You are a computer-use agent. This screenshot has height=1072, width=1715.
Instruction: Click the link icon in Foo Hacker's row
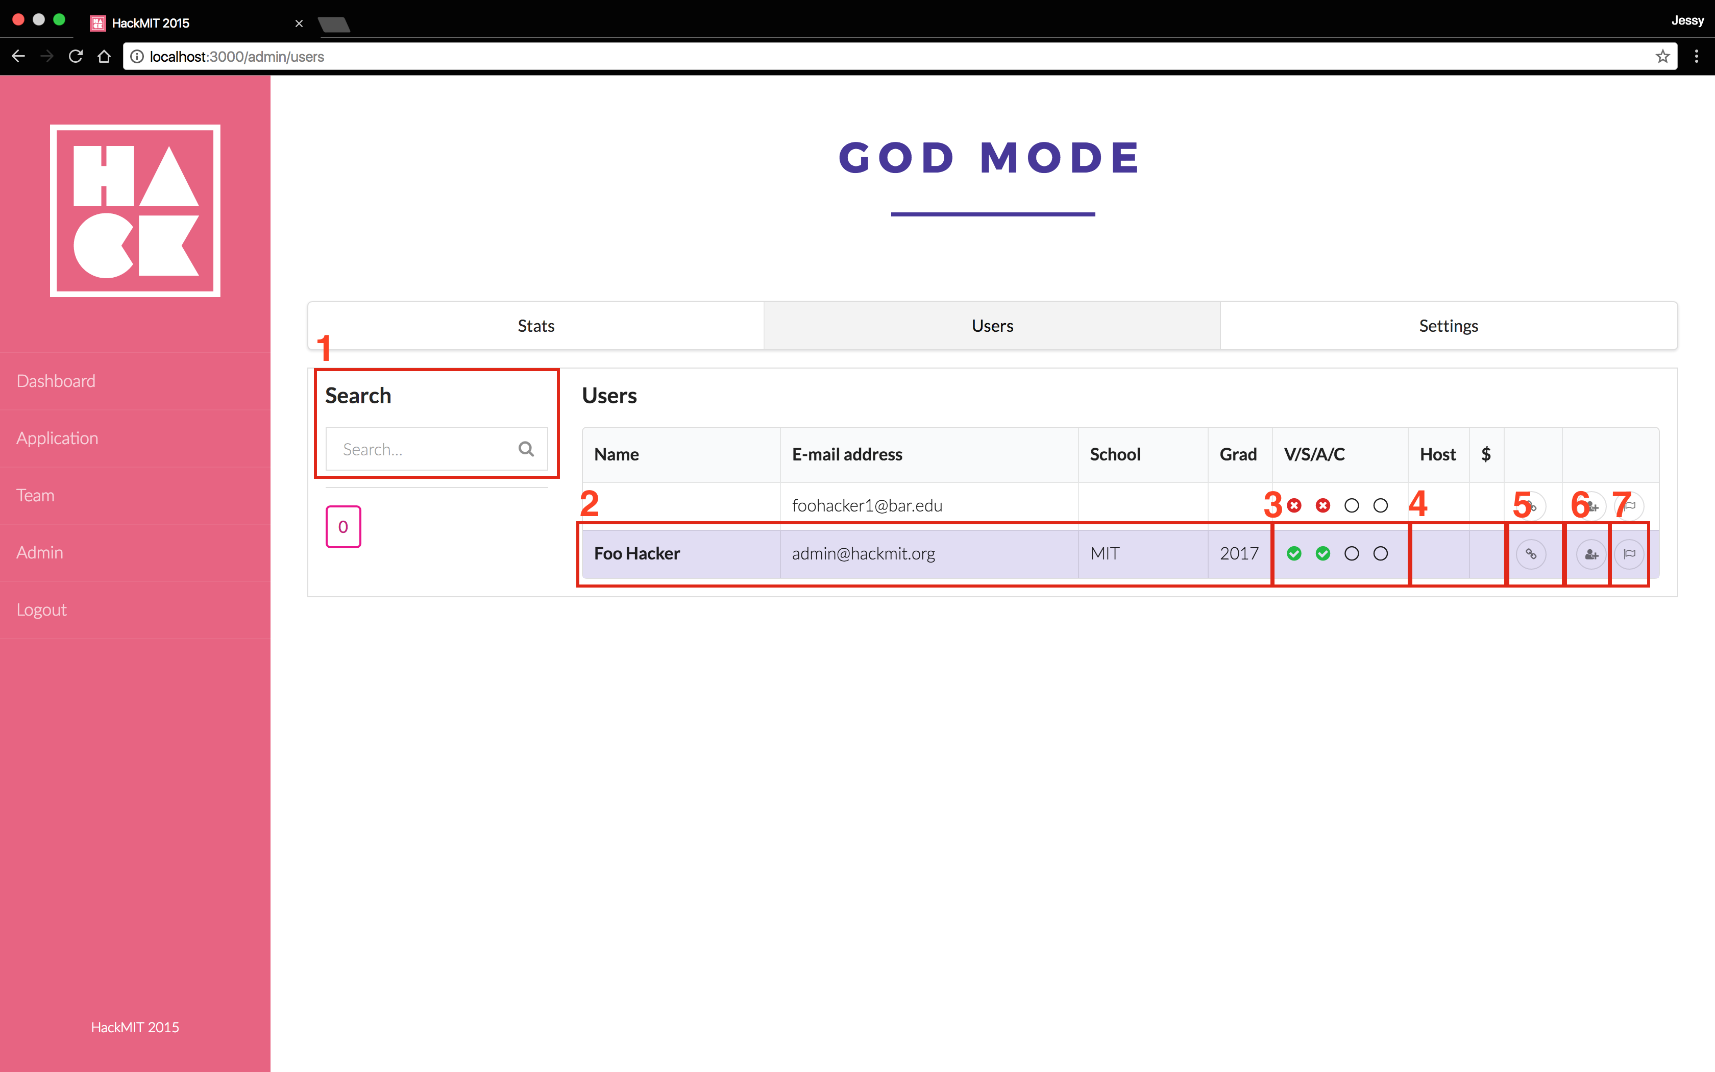tap(1531, 554)
